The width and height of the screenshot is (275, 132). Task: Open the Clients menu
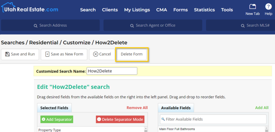tap(110, 10)
